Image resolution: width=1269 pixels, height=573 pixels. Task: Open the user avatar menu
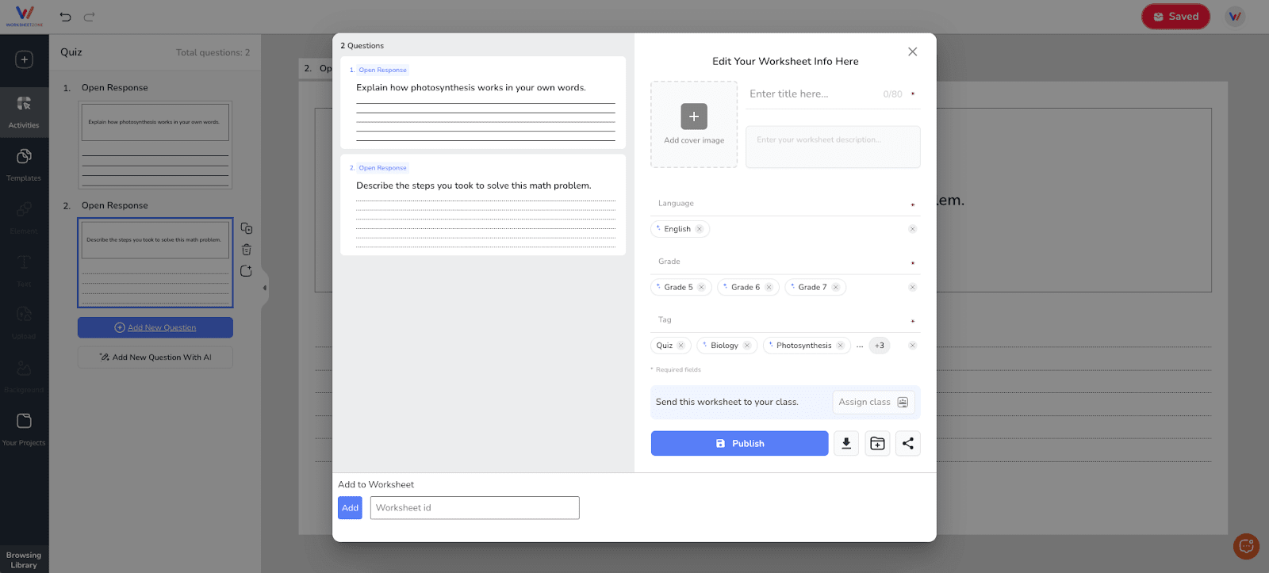(x=1235, y=17)
